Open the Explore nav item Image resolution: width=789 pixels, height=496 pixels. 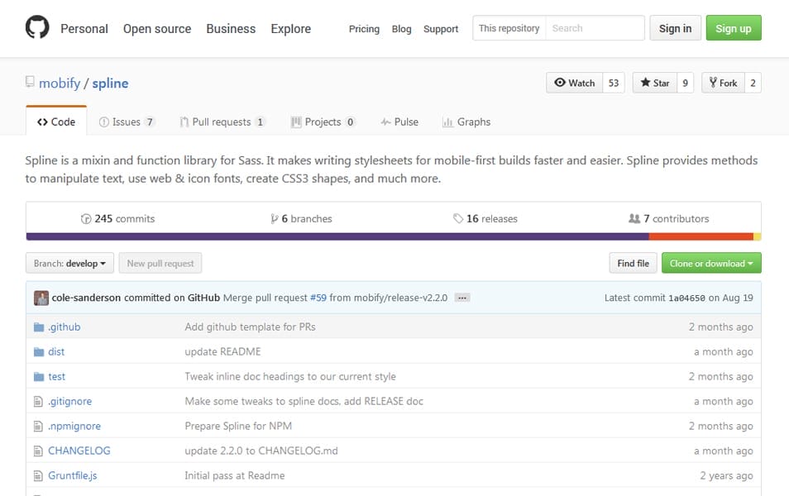click(x=291, y=29)
